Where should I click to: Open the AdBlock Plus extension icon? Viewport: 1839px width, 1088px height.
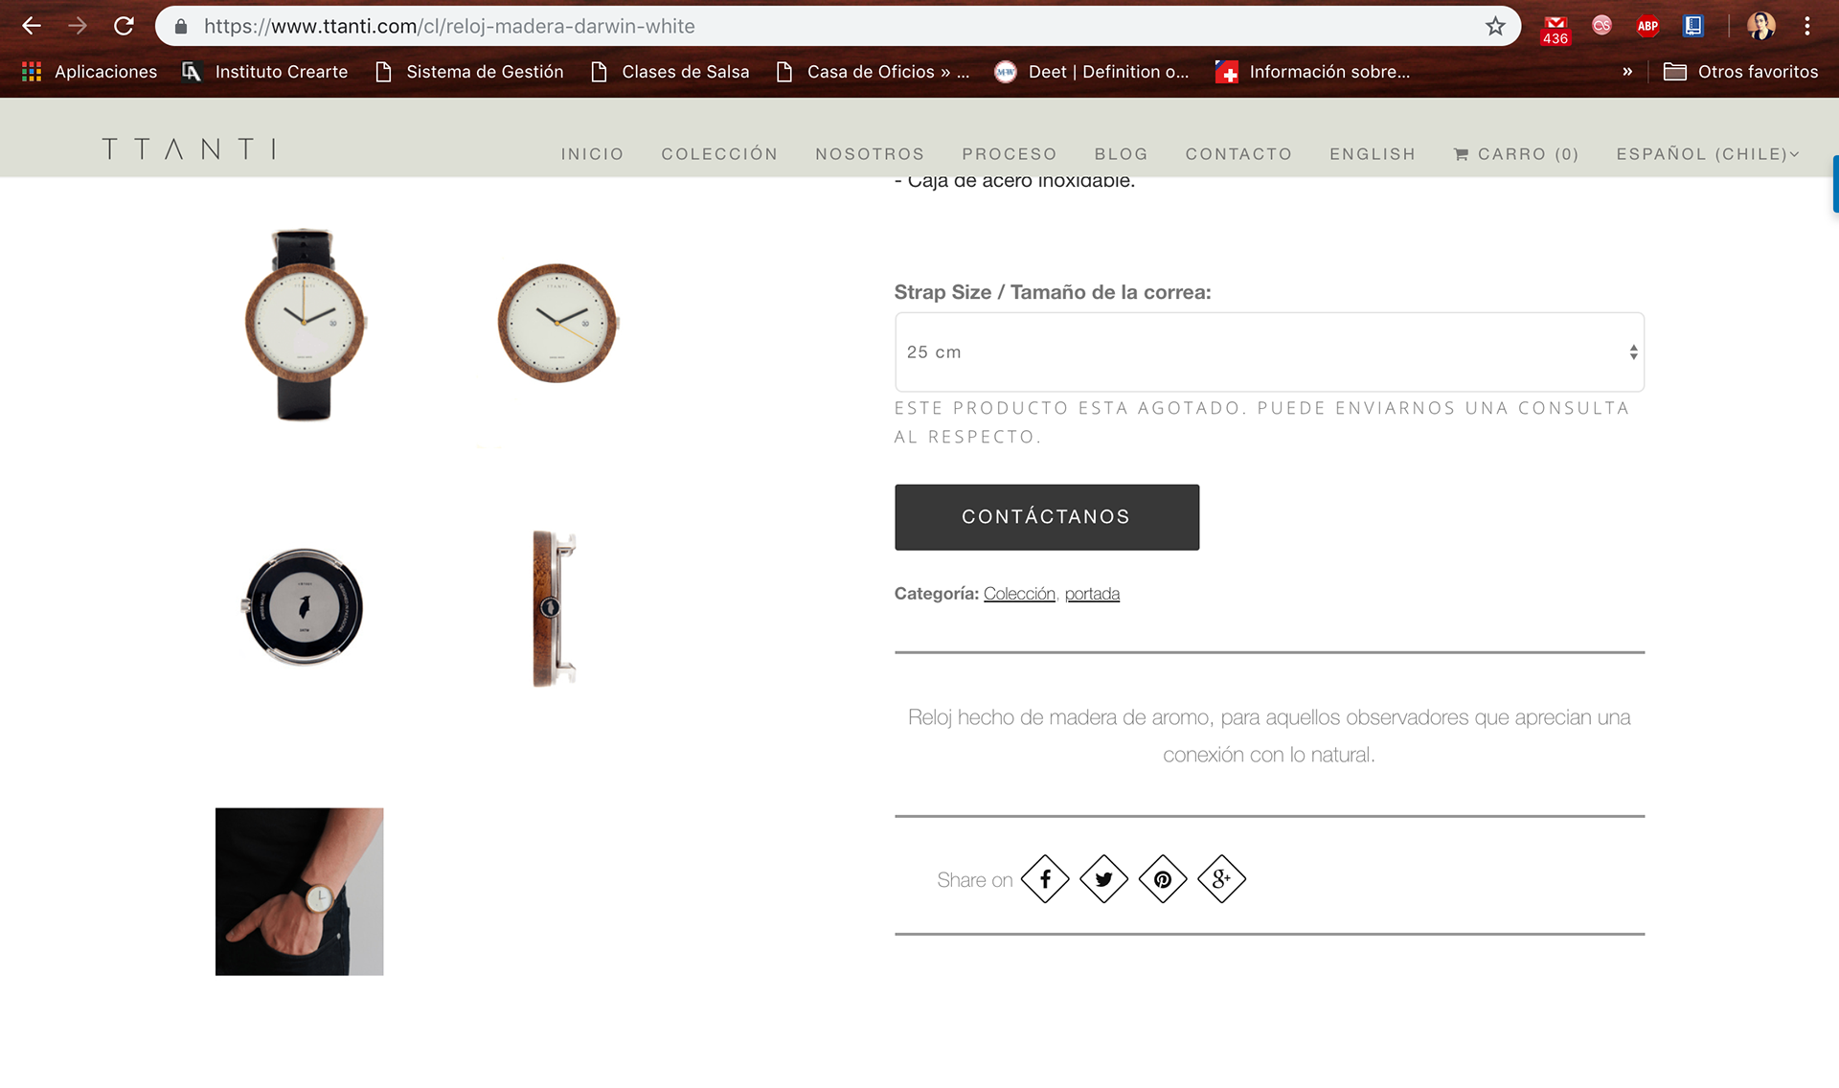pyautogui.click(x=1647, y=26)
